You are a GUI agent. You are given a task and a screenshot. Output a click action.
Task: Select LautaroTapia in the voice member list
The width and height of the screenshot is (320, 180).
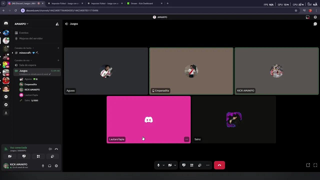40,95
